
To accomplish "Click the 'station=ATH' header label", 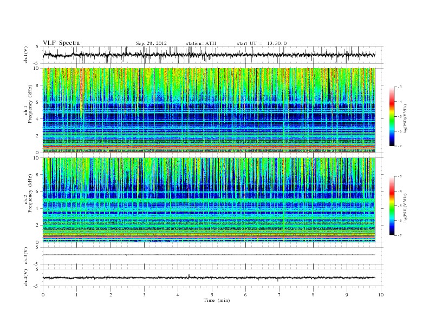I will (x=201, y=43).
